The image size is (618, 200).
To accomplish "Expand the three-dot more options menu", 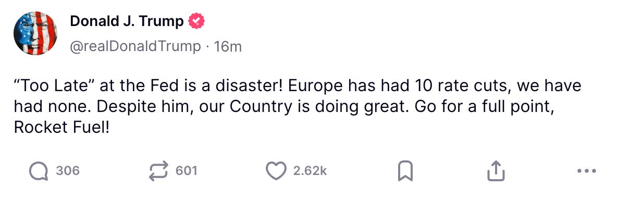I will [586, 171].
